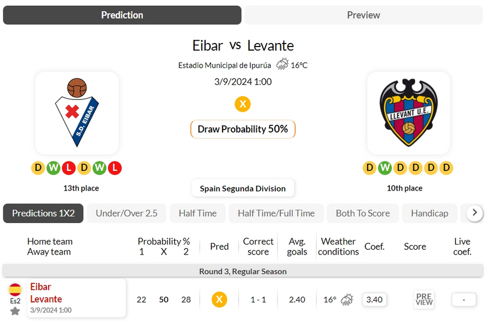The width and height of the screenshot is (488, 330).
Task: Open the Spain Segunda Division league link
Action: (x=243, y=188)
